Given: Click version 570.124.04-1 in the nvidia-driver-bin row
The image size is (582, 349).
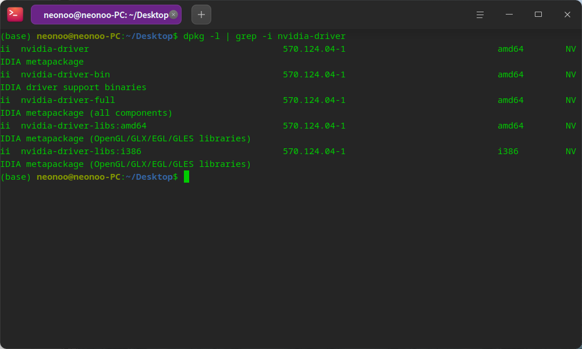Looking at the screenshot, I should coord(314,74).
